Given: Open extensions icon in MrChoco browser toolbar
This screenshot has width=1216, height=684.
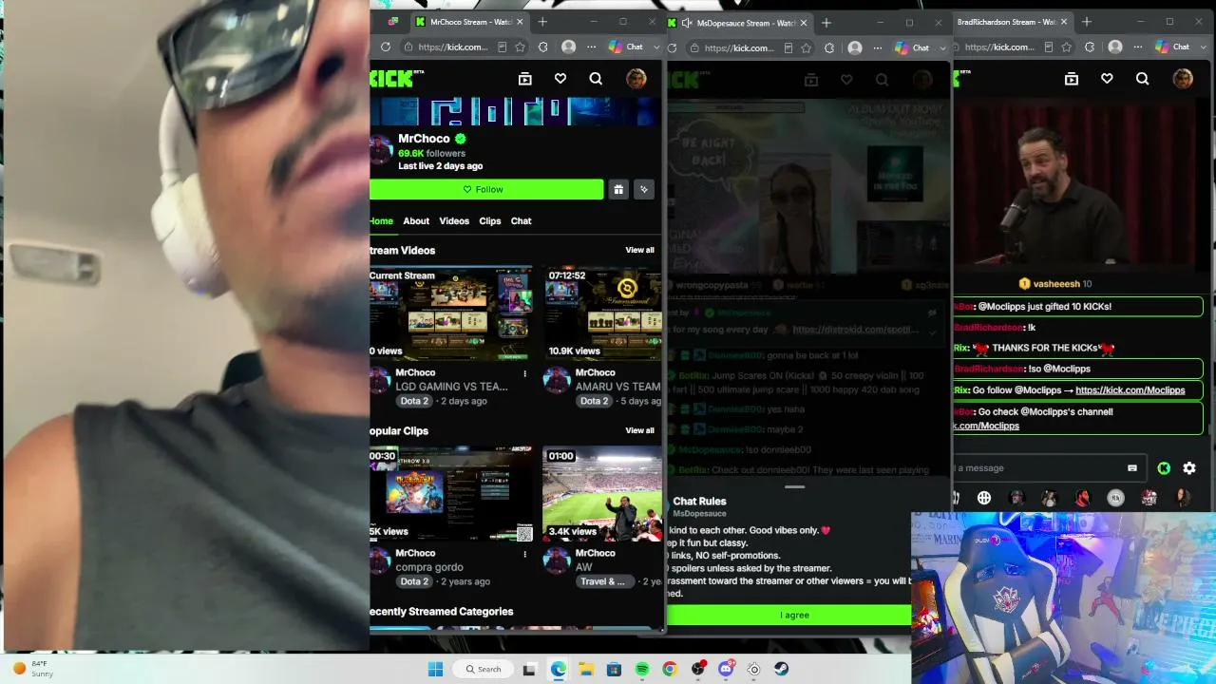Looking at the screenshot, I should (543, 47).
